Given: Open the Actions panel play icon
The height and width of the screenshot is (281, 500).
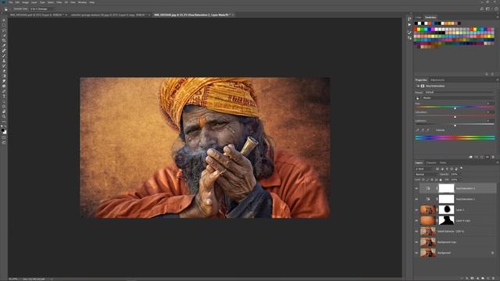Looking at the screenshot, I should tap(409, 24).
